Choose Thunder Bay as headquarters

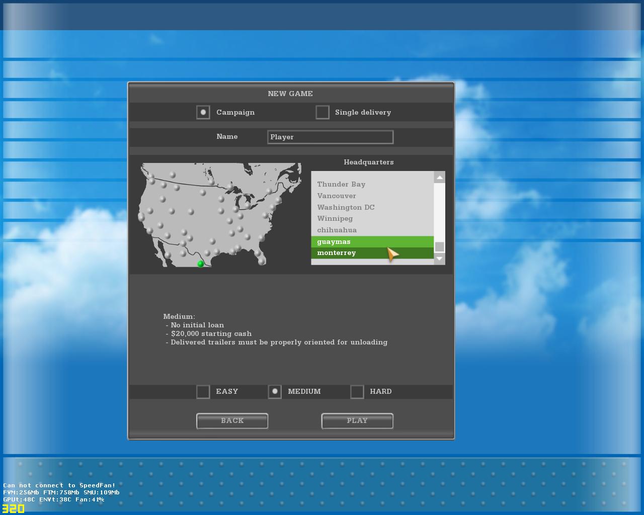coord(341,184)
